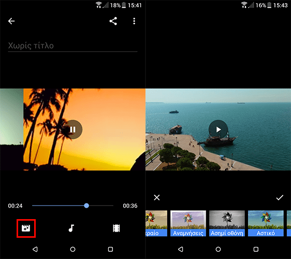Tap recent apps square on left phone
Image resolution: width=291 pixels, height=259 pixels.
[110, 249]
